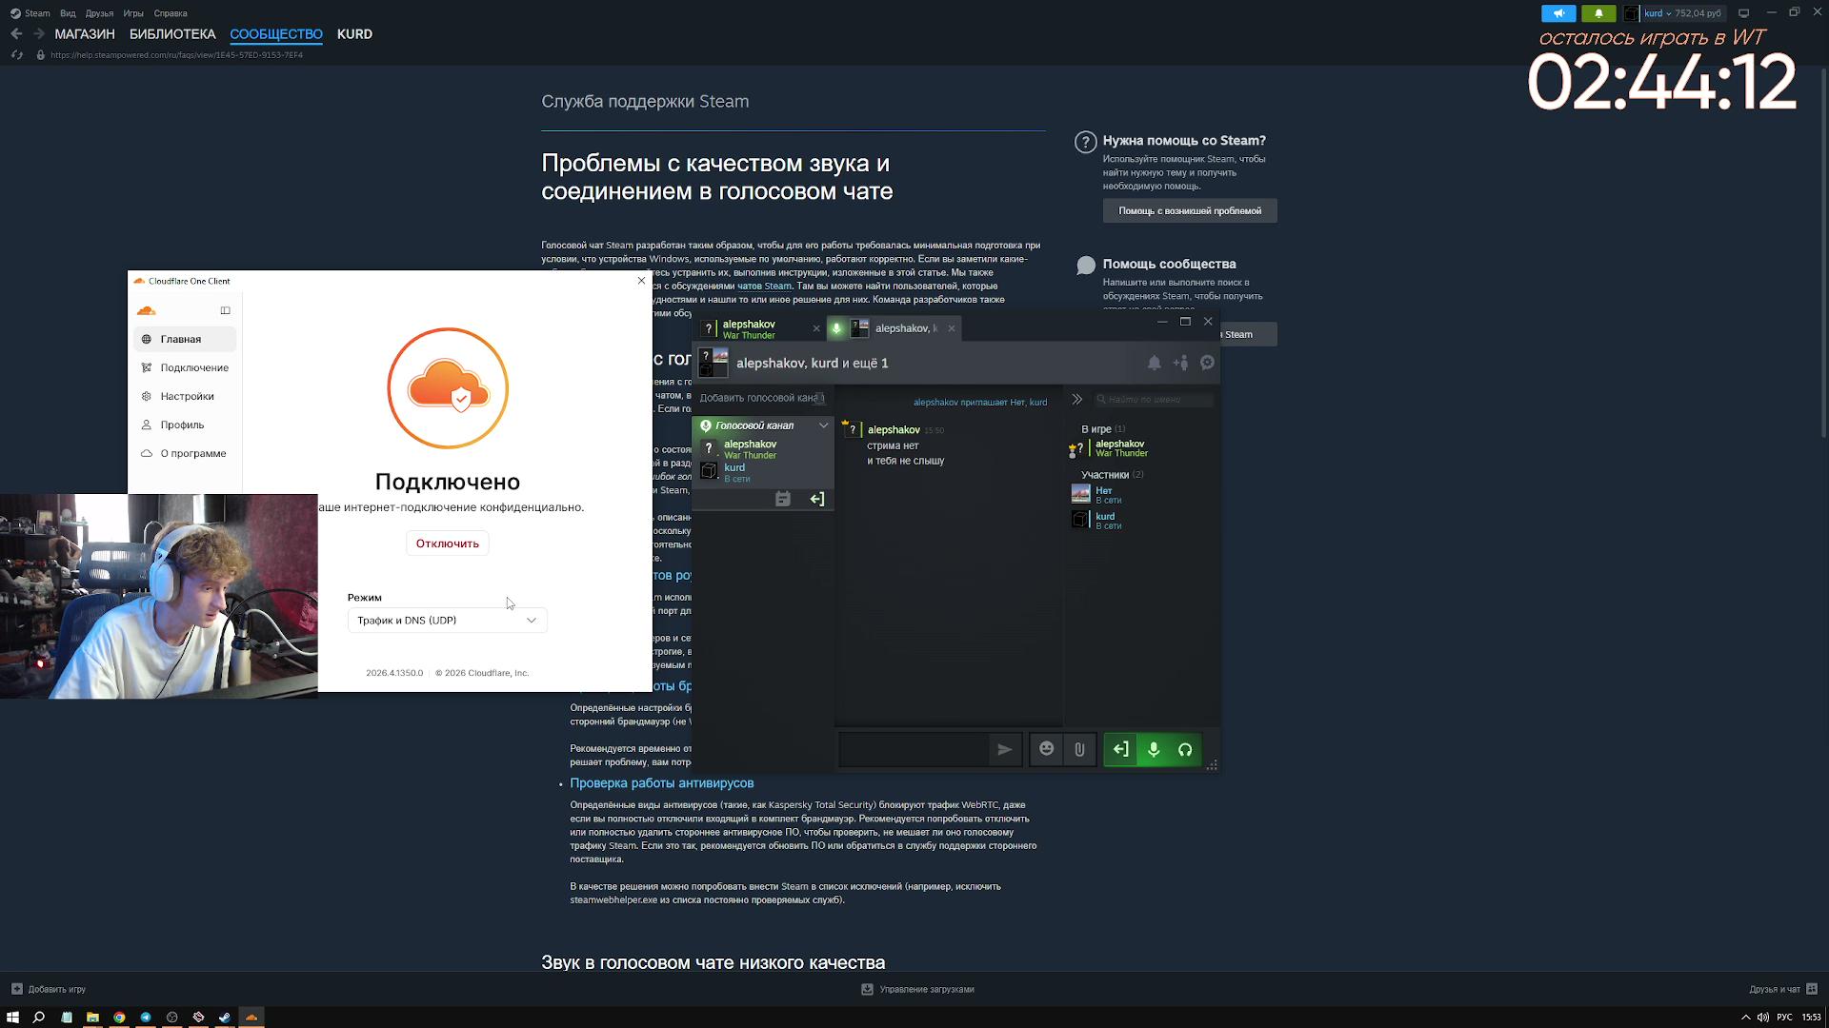Open the Режим mode dropdown in Cloudflare

tap(447, 621)
